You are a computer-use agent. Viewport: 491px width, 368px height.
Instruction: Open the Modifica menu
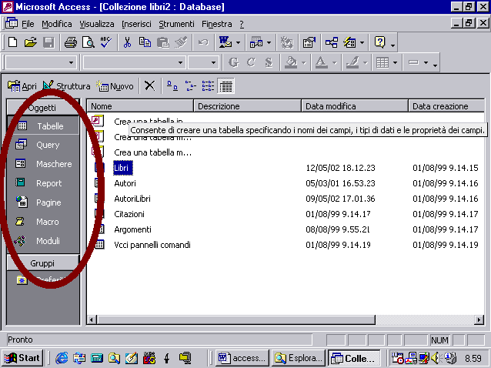pyautogui.click(x=57, y=24)
